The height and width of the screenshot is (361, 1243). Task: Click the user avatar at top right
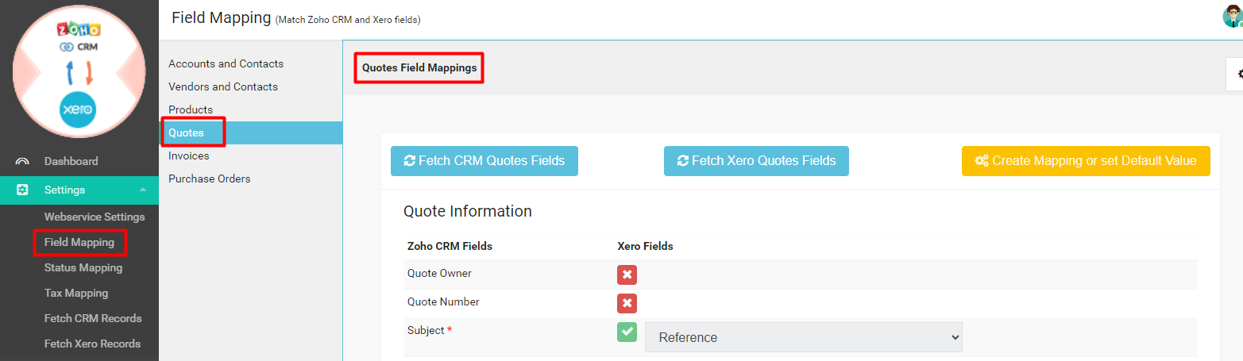point(1233,16)
